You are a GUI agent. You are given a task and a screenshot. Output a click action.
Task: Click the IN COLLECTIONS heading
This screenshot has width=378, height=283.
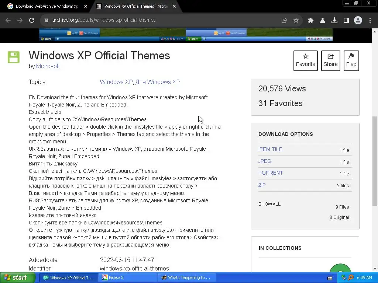[x=280, y=248]
